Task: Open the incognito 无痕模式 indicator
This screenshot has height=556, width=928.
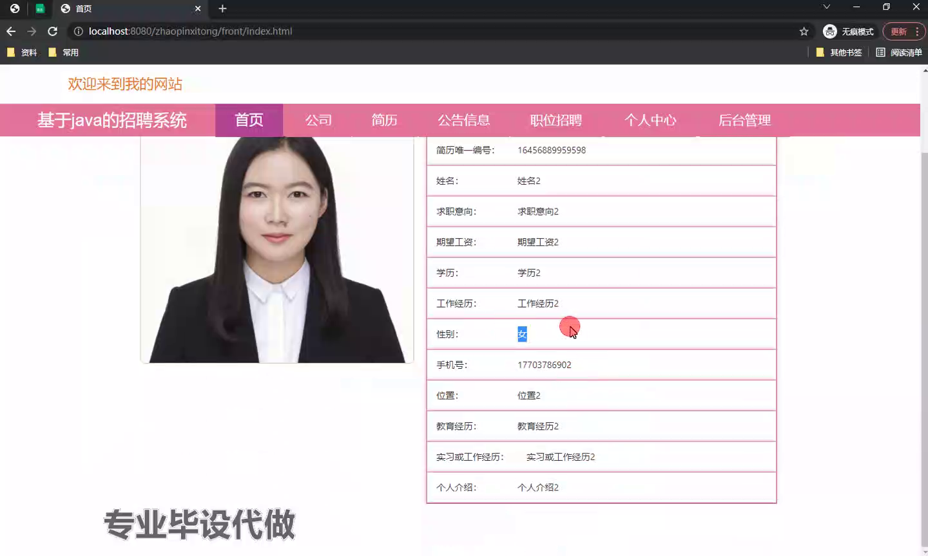Action: click(848, 32)
